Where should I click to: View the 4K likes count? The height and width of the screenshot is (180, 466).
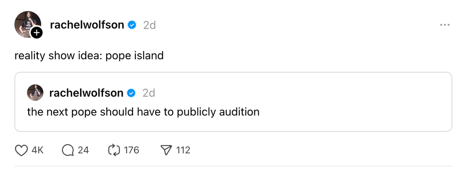click(x=37, y=150)
